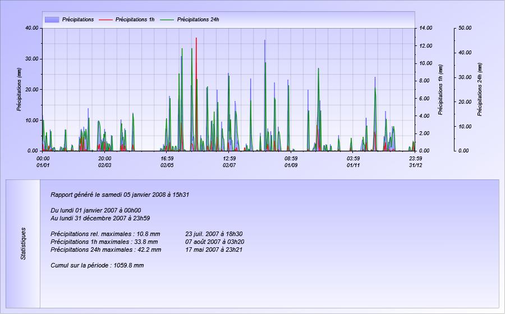Click the 31/12 end date axis label
The height and width of the screenshot is (314, 505).
415,165
